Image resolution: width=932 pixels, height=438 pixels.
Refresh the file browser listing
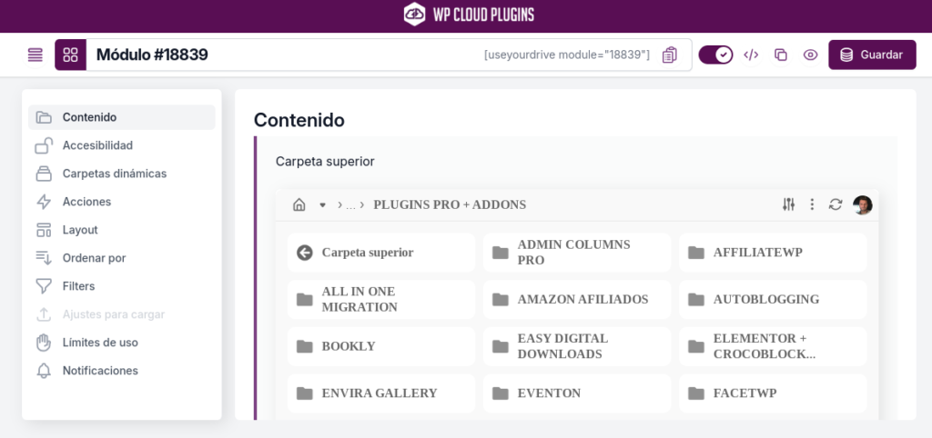[x=836, y=204]
